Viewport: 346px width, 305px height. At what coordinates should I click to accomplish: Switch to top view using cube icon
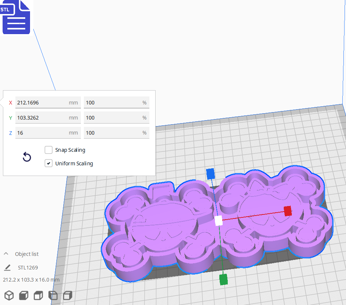[38, 295]
